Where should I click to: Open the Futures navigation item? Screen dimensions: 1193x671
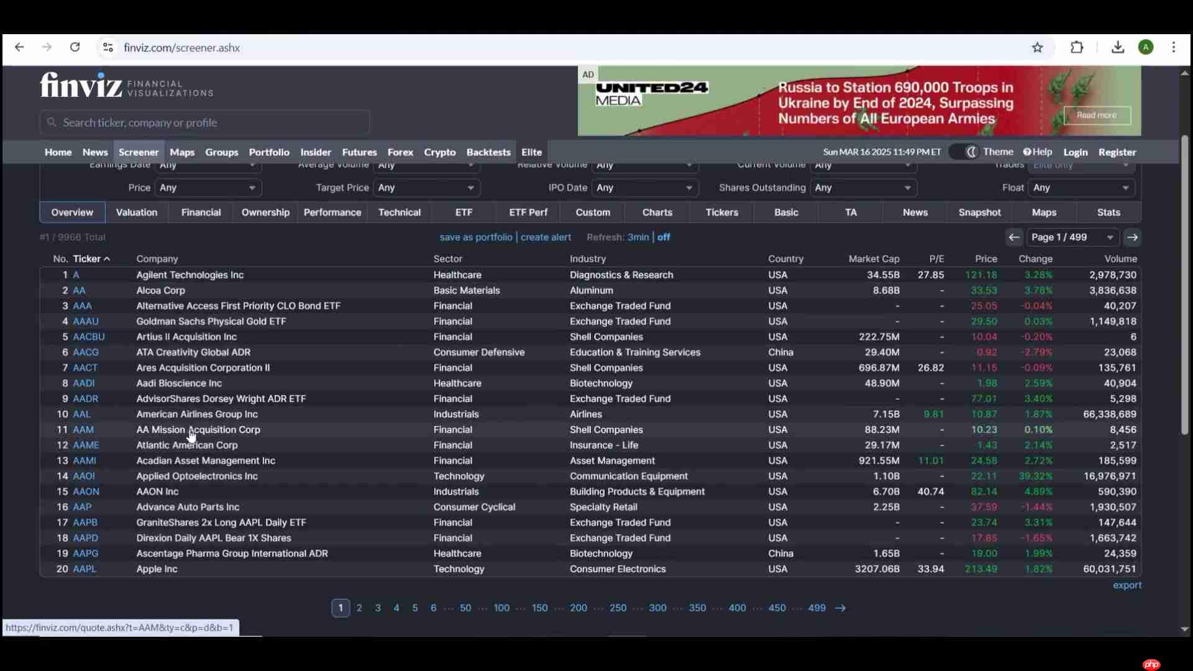pyautogui.click(x=359, y=152)
